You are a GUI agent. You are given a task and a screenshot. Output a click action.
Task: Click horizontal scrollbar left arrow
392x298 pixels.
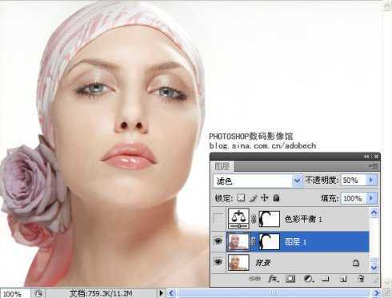click(x=171, y=293)
